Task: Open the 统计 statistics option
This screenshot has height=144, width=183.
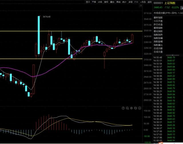Action: pos(124,2)
